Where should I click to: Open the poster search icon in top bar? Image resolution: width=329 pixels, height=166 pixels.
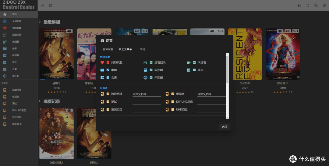pos(300,6)
